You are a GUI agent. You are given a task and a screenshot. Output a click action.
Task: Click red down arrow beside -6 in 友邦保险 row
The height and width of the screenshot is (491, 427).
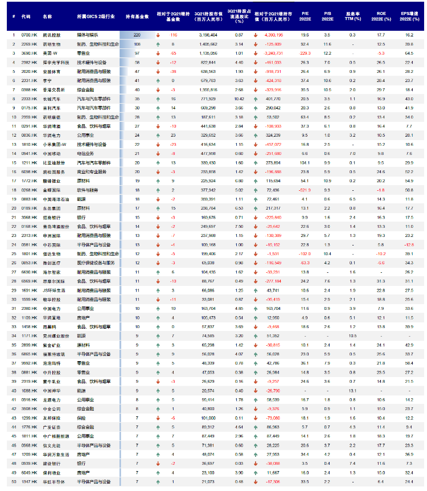(158, 418)
